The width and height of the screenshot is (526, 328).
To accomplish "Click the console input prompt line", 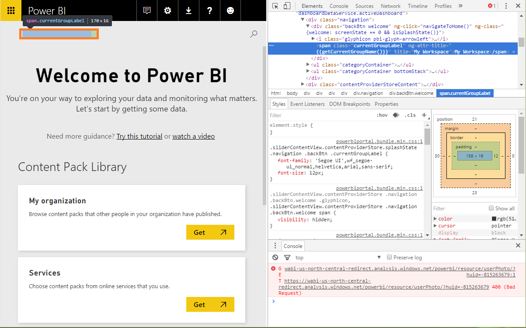I will pyautogui.click(x=398, y=301).
